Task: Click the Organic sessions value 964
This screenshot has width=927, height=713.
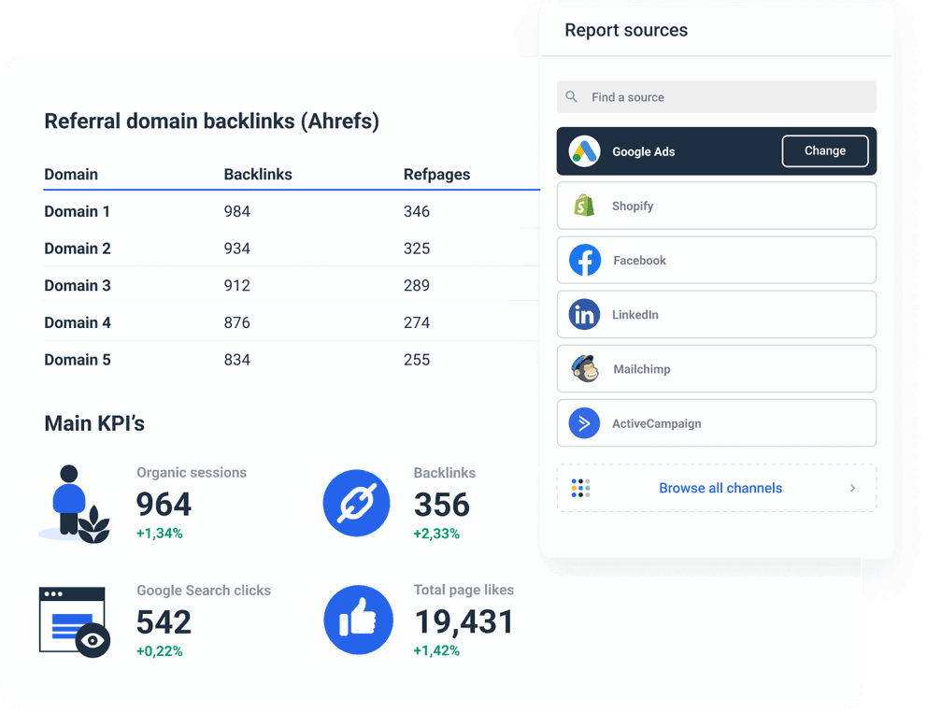Action: (x=164, y=505)
